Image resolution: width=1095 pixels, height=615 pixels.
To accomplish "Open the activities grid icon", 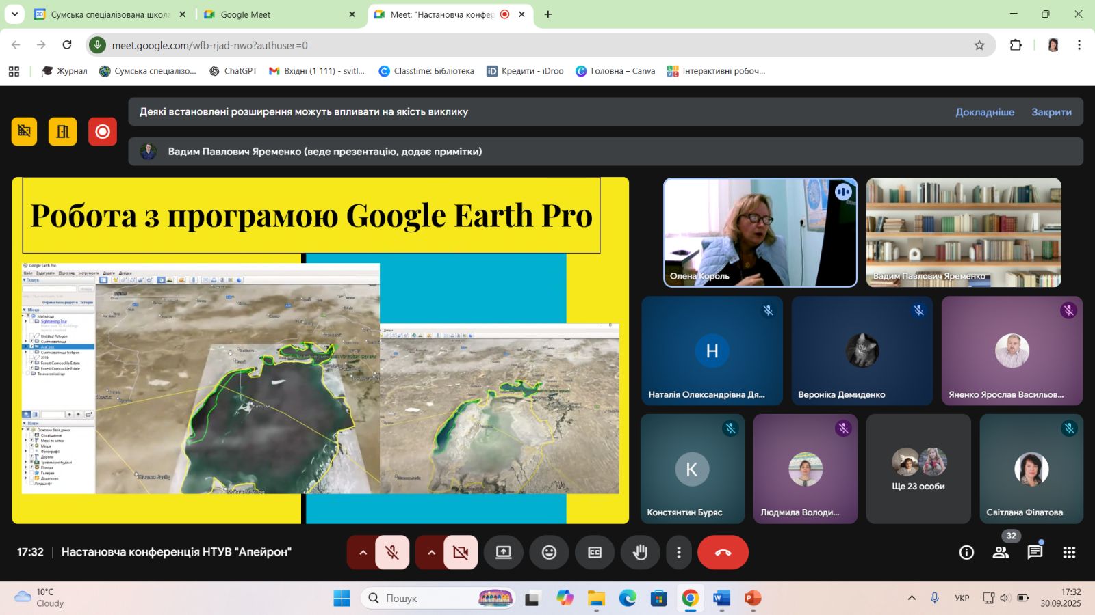I will 1069,552.
